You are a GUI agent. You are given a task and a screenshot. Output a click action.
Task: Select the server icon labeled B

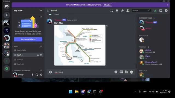tap(7, 15)
